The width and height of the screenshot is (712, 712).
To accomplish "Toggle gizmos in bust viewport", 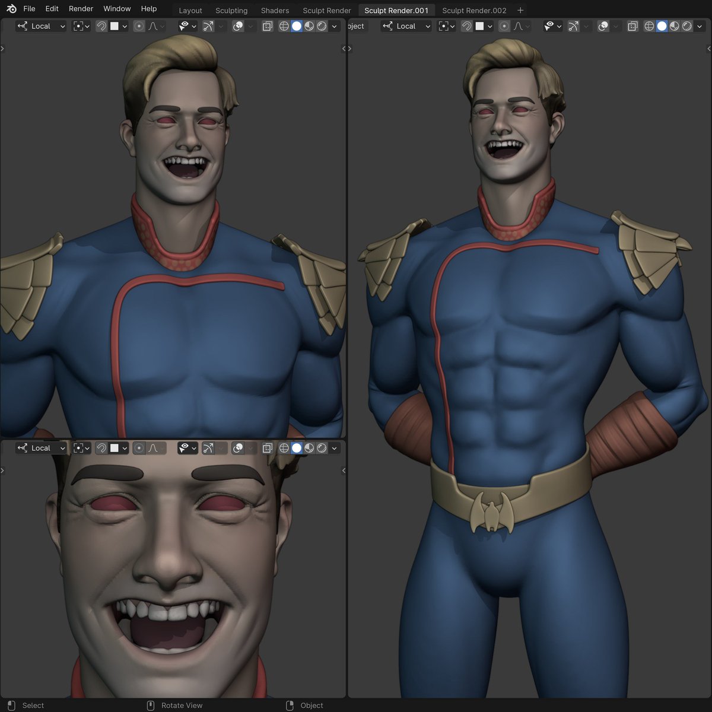I will [x=208, y=26].
